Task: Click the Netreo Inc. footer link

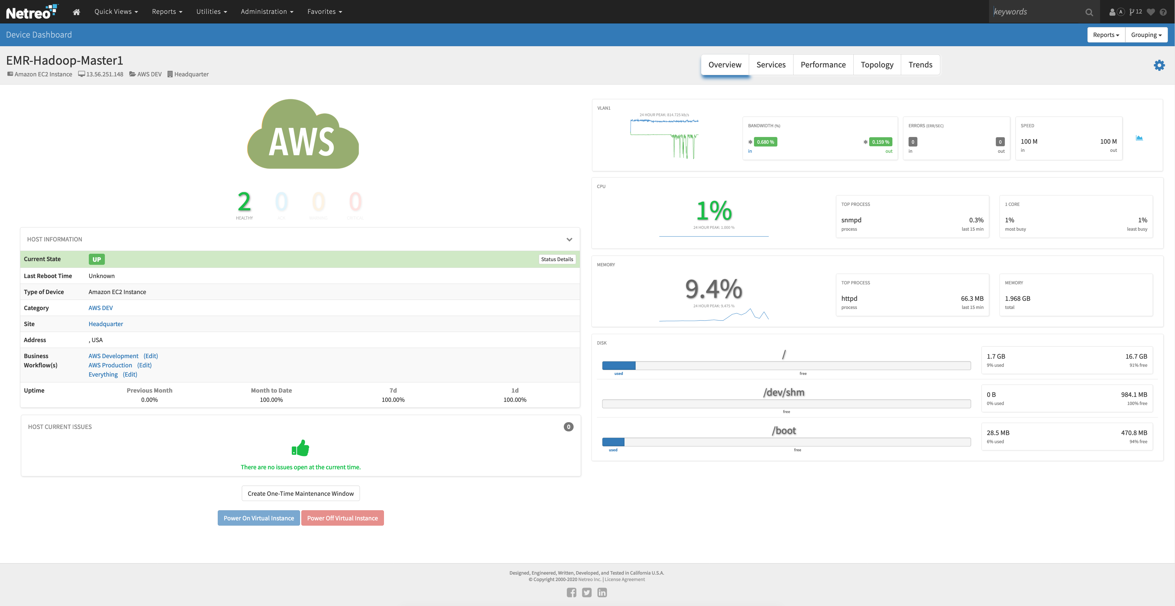Action: pyautogui.click(x=590, y=580)
